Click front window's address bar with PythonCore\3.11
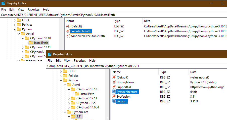This screenshot has height=120, width=227. [x=137, y=66]
